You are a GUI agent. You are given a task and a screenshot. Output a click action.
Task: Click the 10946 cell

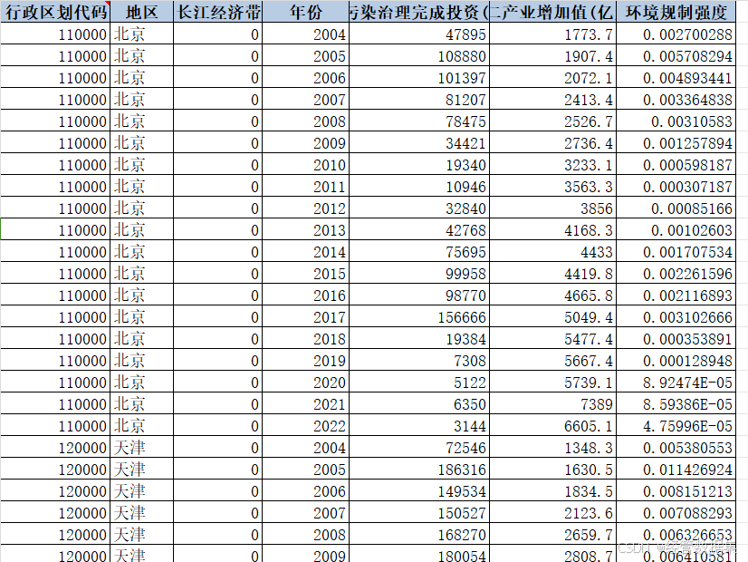[419, 186]
